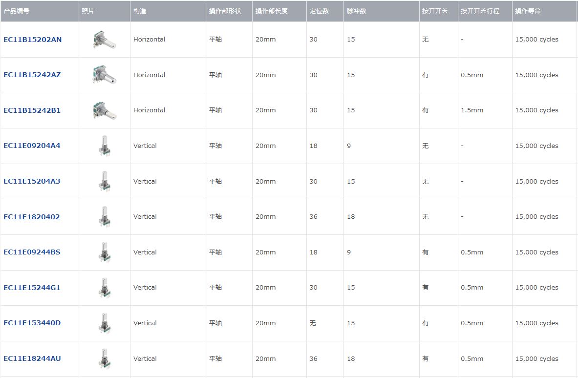Click 15,000 cycles in EC11B15242B1 row
The width and height of the screenshot is (578, 378).
[536, 110]
